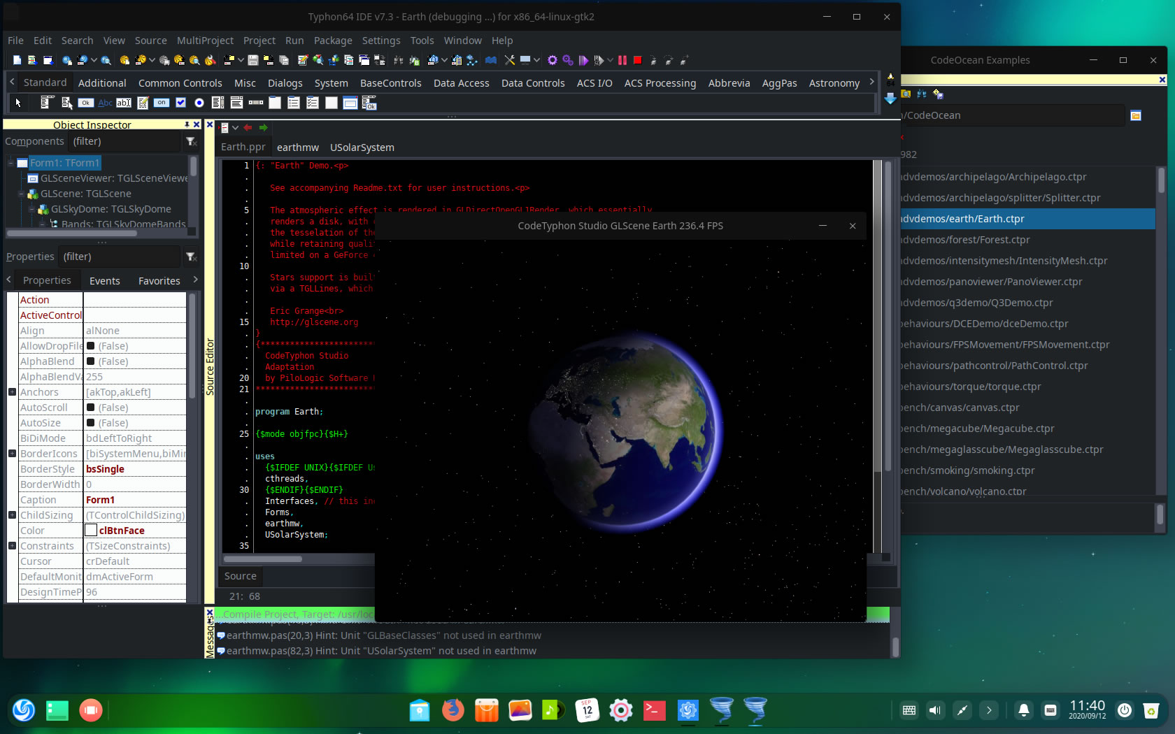Viewport: 1175px width, 734px height.
Task: Click the Save file toolbar icon
Action: 253,61
